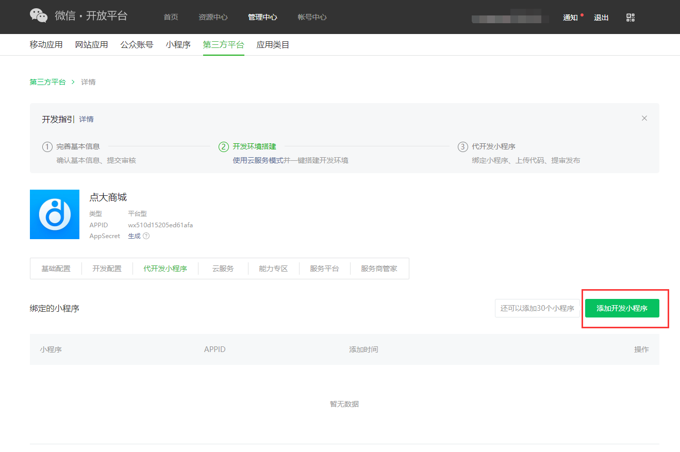Click 退出 to log out

tap(601, 18)
